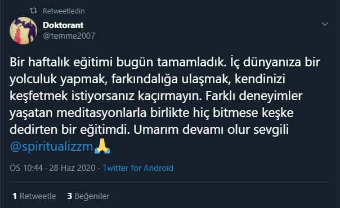Click the praying hands emoji
340x208 pixels.
pos(102,146)
